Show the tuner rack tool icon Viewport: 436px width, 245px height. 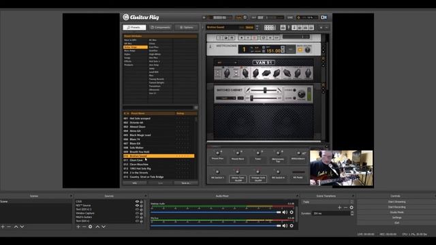[x=289, y=27]
